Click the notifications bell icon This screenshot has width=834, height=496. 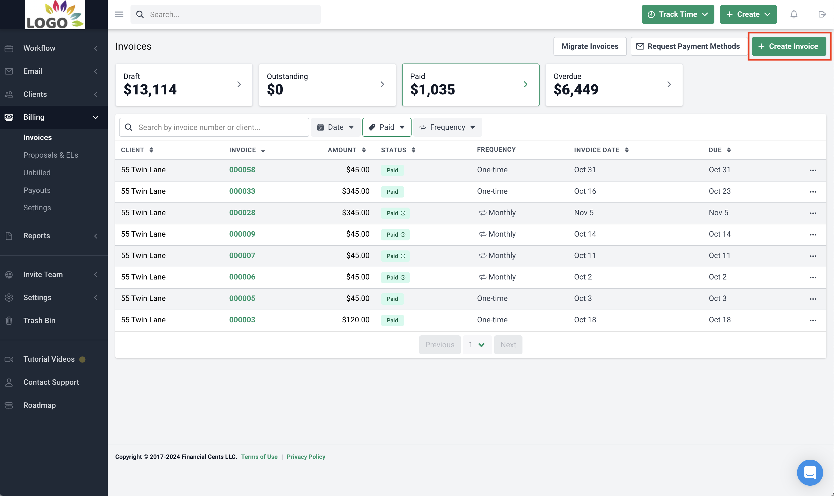coord(794,14)
